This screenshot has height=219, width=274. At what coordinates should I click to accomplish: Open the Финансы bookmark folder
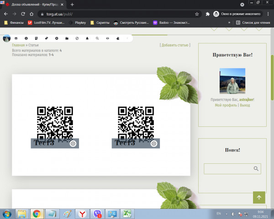coord(14,23)
